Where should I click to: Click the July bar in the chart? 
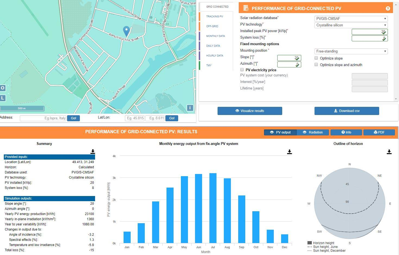[x=213, y=208]
